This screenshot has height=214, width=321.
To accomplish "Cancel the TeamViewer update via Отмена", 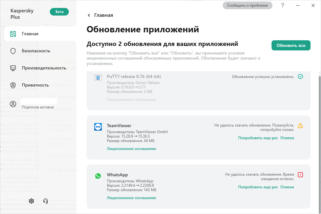I will point(287,138).
